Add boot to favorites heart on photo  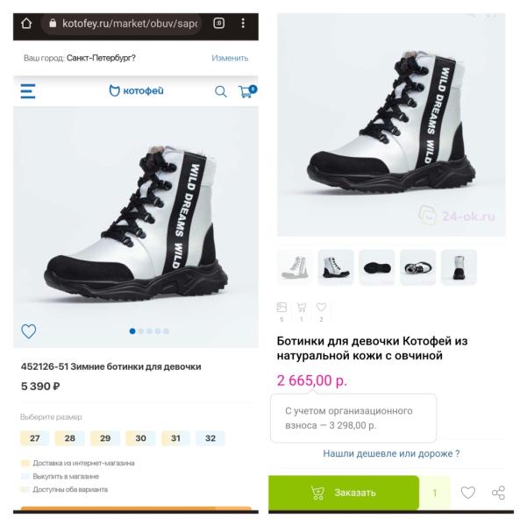tap(29, 331)
